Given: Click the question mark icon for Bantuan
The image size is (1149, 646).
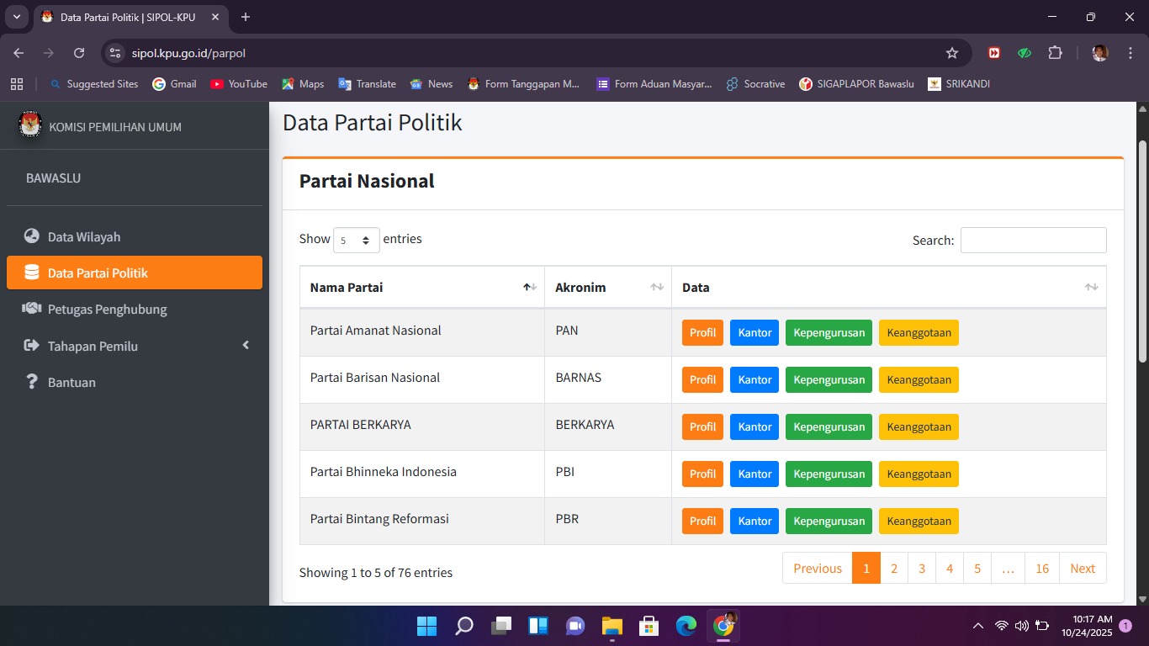Looking at the screenshot, I should [x=32, y=382].
